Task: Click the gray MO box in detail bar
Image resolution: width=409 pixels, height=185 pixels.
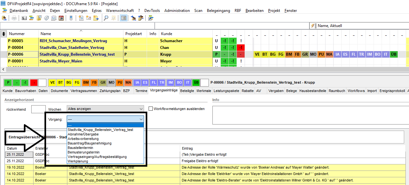Action: point(111,82)
